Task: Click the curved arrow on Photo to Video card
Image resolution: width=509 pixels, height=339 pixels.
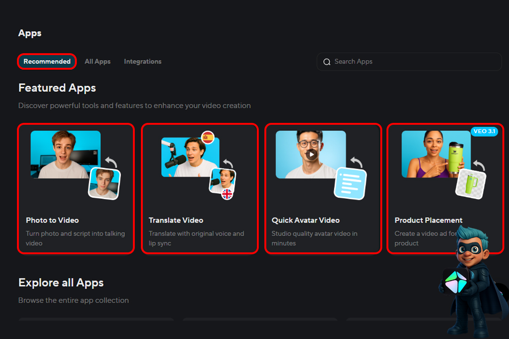Action: tap(111, 162)
